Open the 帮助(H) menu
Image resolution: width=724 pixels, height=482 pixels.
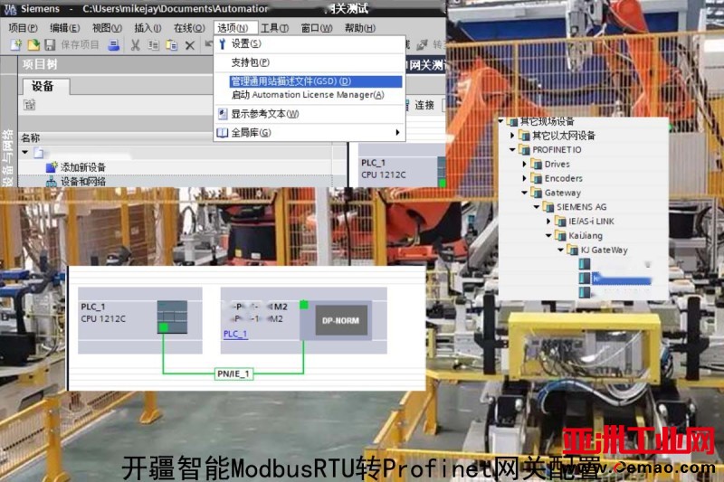(360, 28)
